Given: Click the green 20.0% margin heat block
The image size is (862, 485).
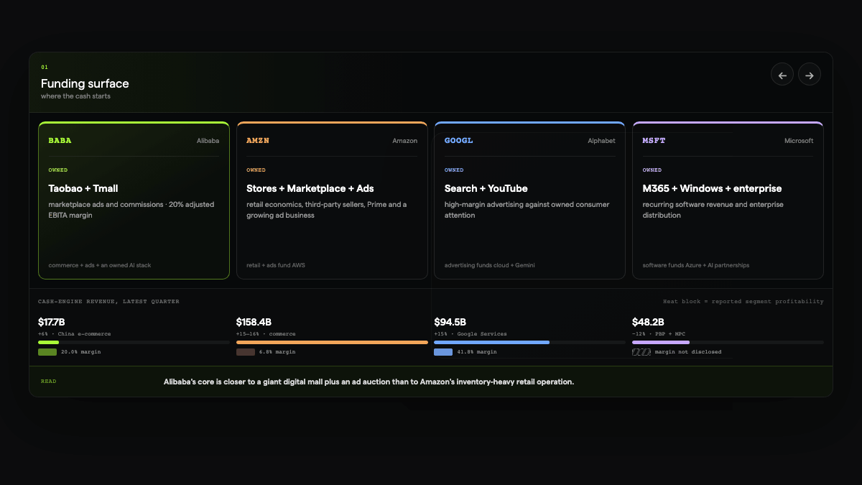Looking at the screenshot, I should click(x=47, y=352).
